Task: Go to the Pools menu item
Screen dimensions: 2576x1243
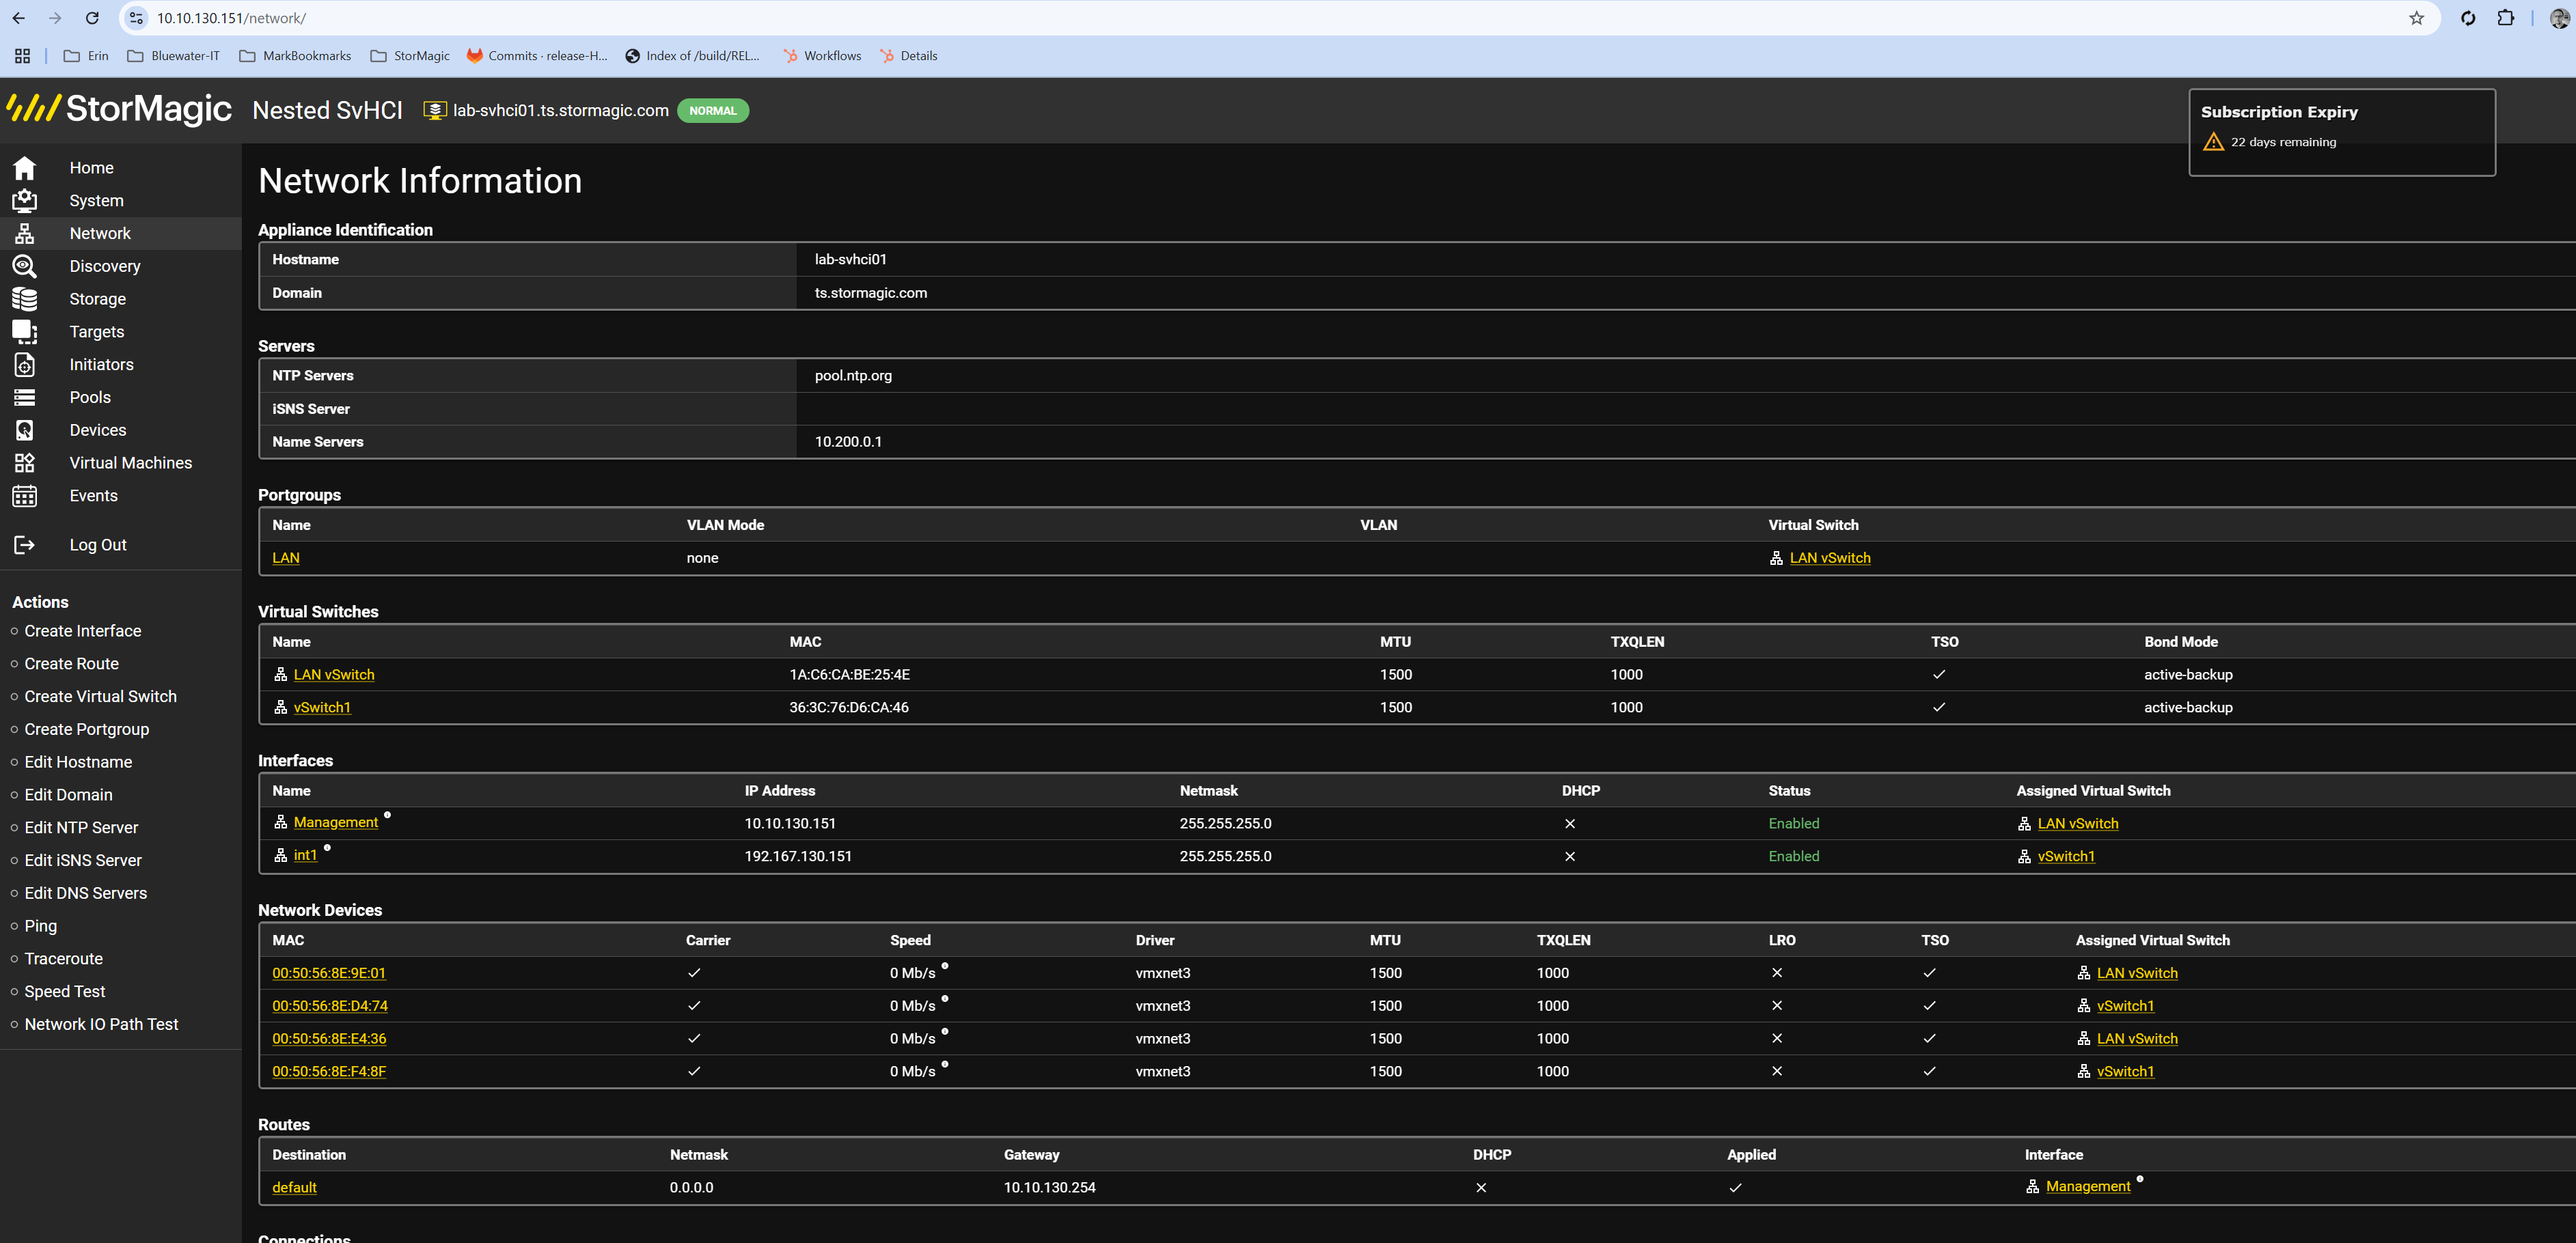Action: point(90,397)
